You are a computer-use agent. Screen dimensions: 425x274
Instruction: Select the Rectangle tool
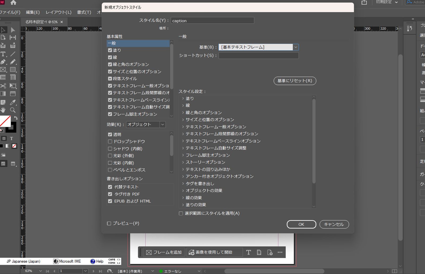[12, 70]
